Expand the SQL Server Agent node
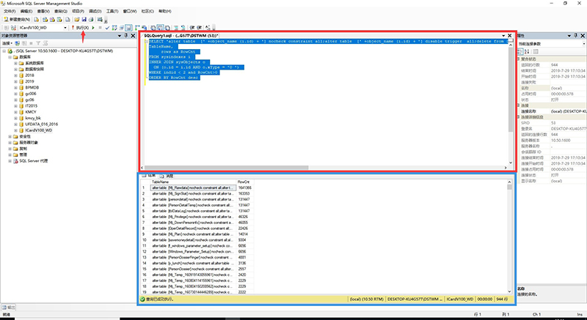Viewport: 587px width, 320px height. (10, 161)
